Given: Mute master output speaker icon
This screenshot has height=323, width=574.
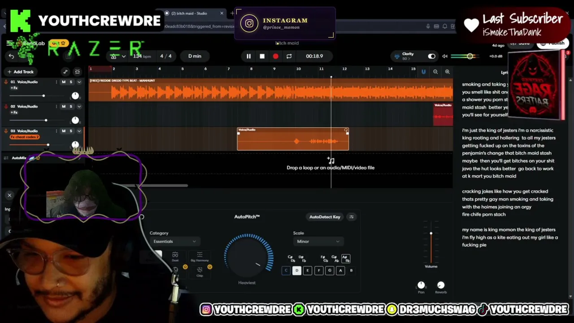Looking at the screenshot, I should tap(444, 56).
